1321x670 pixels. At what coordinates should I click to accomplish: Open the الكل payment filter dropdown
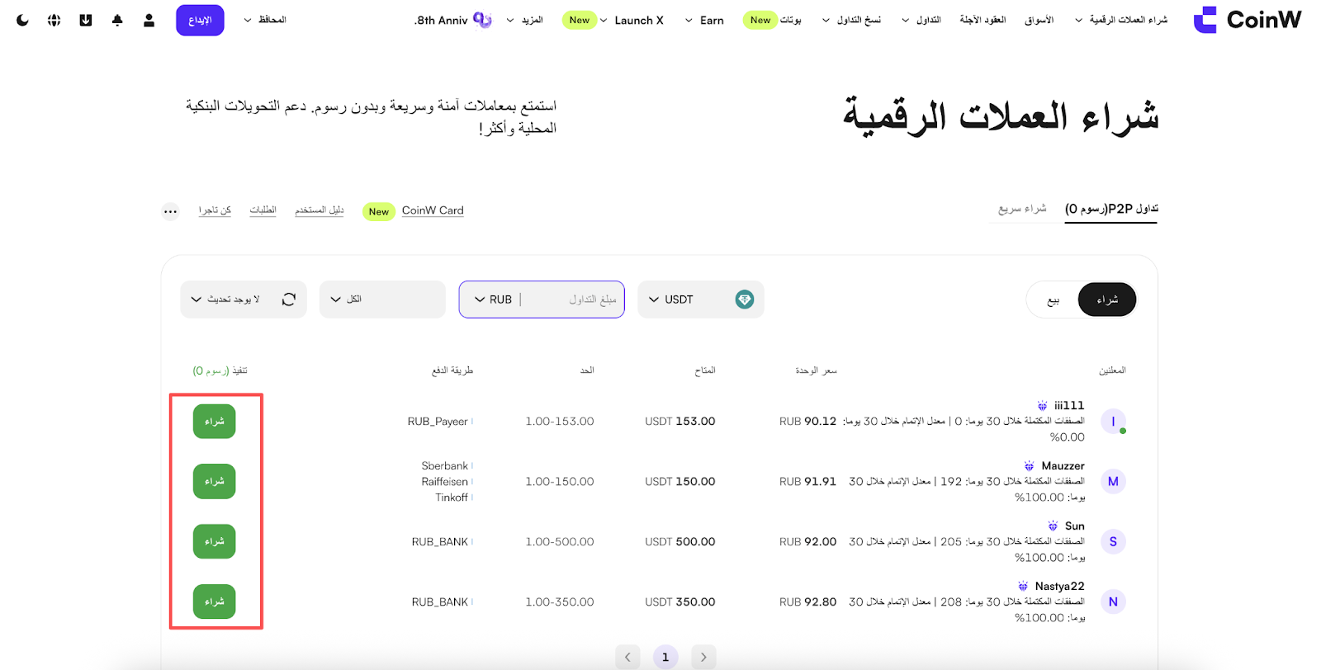point(383,300)
